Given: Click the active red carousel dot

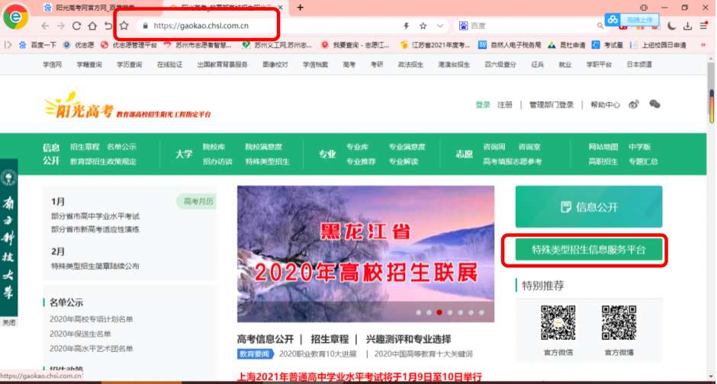Looking at the screenshot, I should click(x=439, y=312).
